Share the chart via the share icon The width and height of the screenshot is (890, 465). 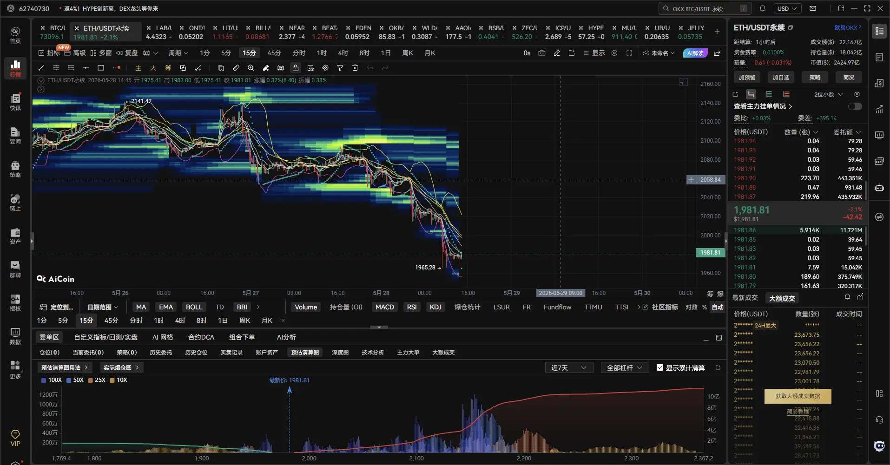[x=717, y=53]
